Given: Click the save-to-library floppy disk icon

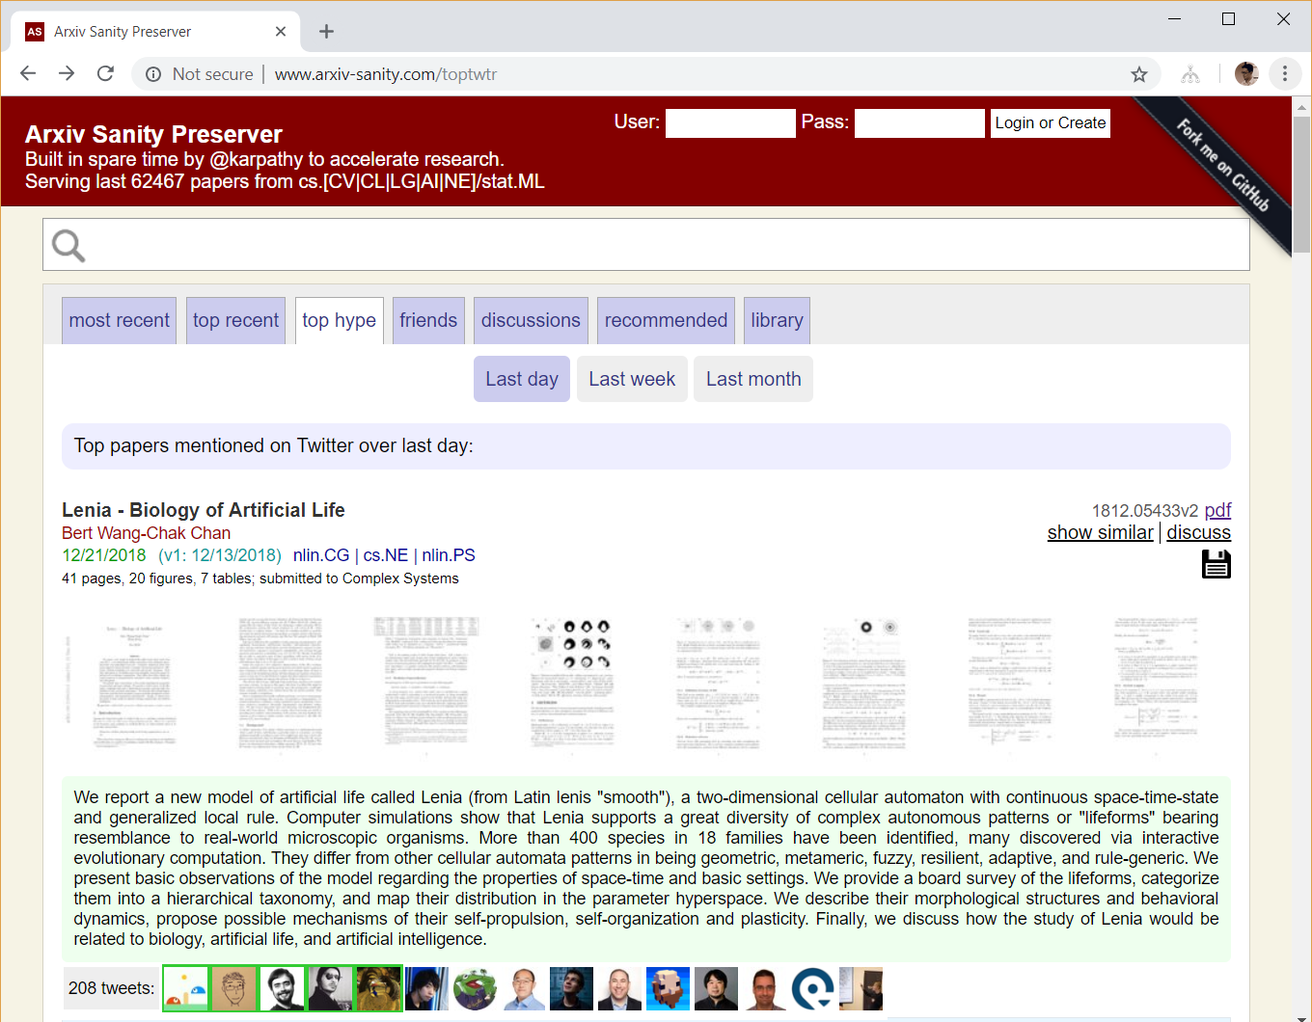Looking at the screenshot, I should point(1216,564).
